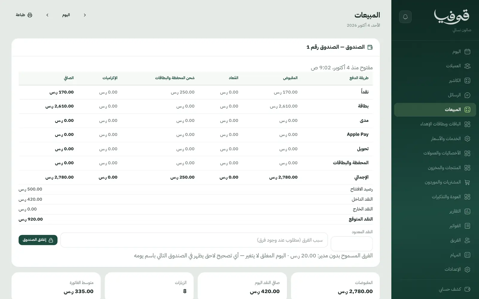The width and height of the screenshot is (479, 299).
Task: Click the نقداً row label
Action: coord(365,92)
